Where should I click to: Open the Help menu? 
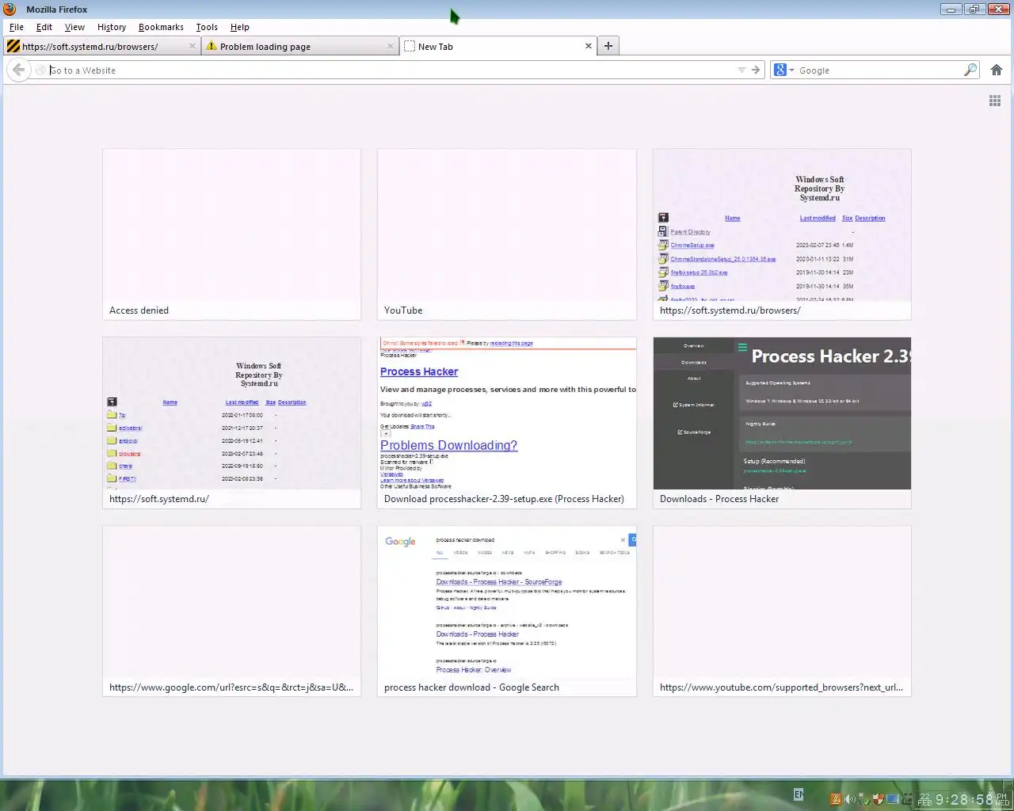pyautogui.click(x=240, y=27)
